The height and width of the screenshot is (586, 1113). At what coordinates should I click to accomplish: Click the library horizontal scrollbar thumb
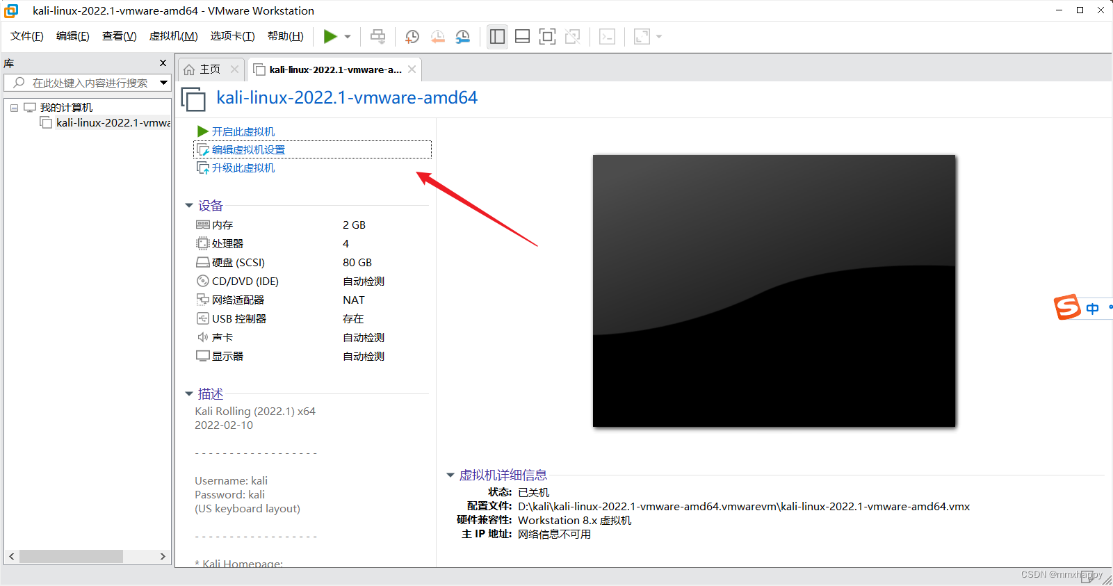[x=71, y=557]
